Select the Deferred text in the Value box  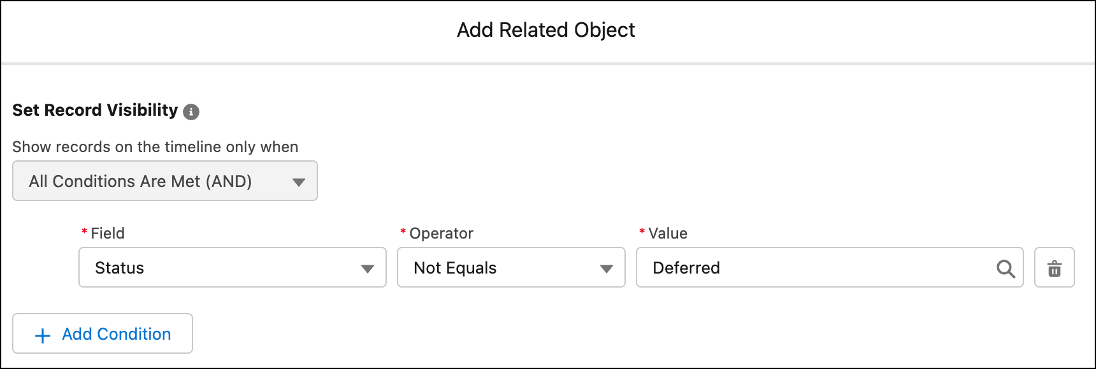click(x=686, y=268)
